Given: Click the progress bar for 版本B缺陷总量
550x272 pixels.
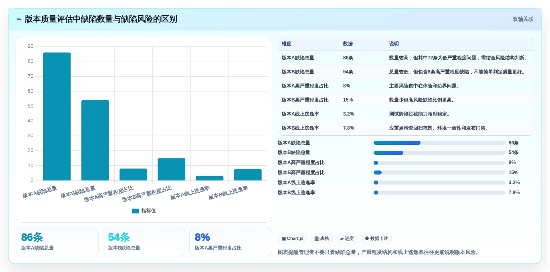Looking at the screenshot, I should point(439,153).
